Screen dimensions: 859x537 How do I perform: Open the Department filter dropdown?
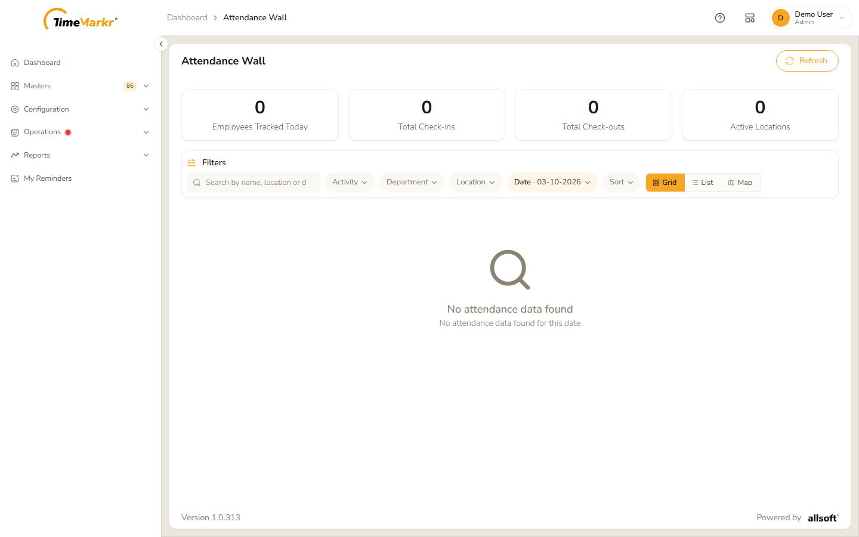point(412,183)
